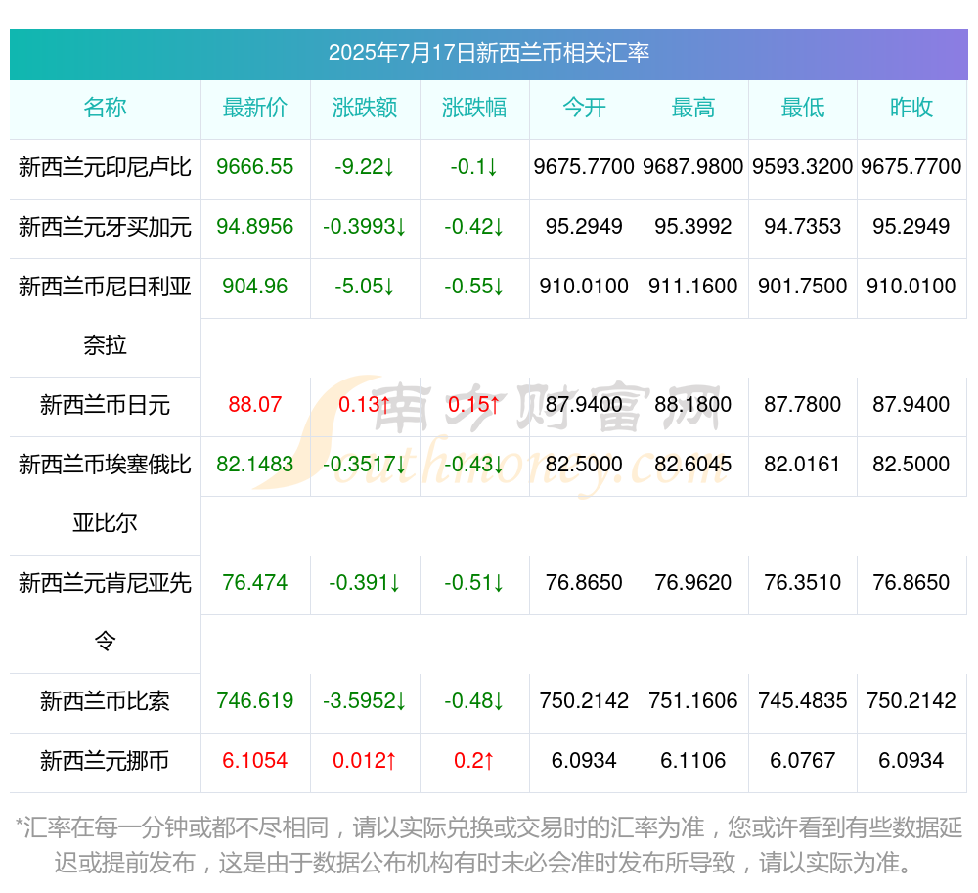Image resolution: width=978 pixels, height=893 pixels.
Task: Click the change value -5.05↓
Action: (365, 287)
